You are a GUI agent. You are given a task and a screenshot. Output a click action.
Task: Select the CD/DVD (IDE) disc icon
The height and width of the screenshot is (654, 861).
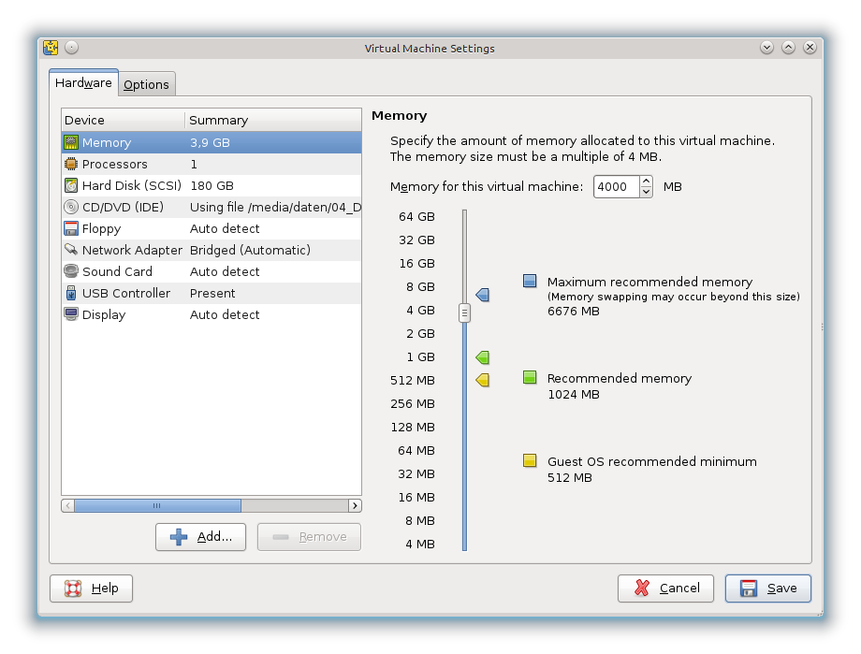(71, 208)
